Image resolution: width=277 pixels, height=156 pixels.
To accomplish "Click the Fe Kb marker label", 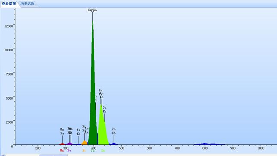I will pyautogui.click(x=79, y=132).
